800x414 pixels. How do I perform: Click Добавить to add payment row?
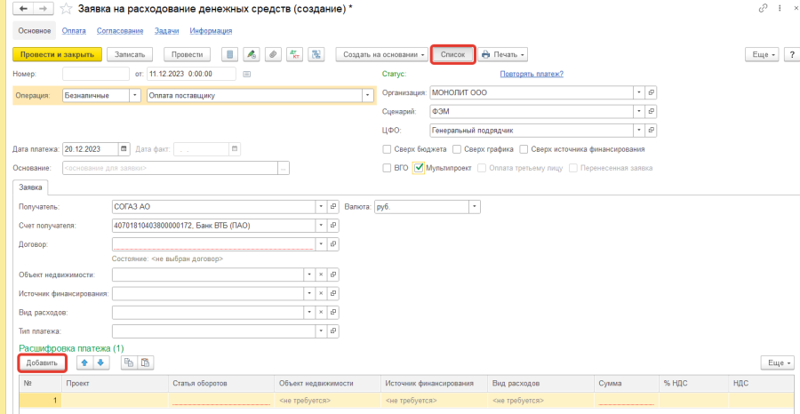point(41,362)
